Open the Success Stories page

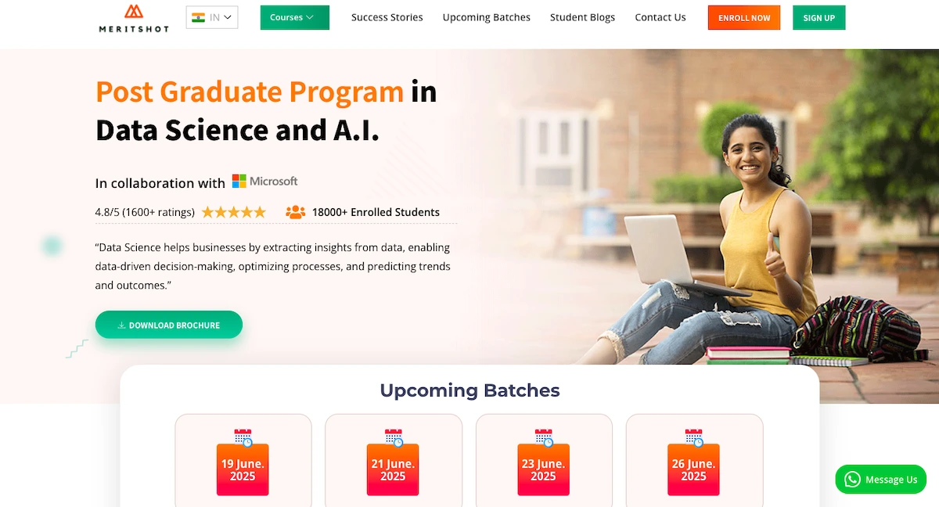pos(387,17)
